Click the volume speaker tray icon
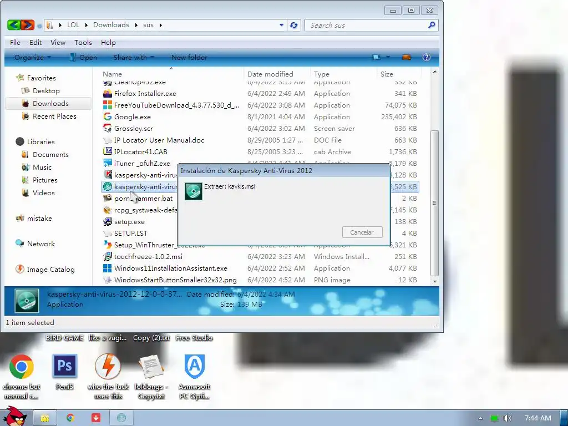This screenshot has height=426, width=568. point(507,418)
